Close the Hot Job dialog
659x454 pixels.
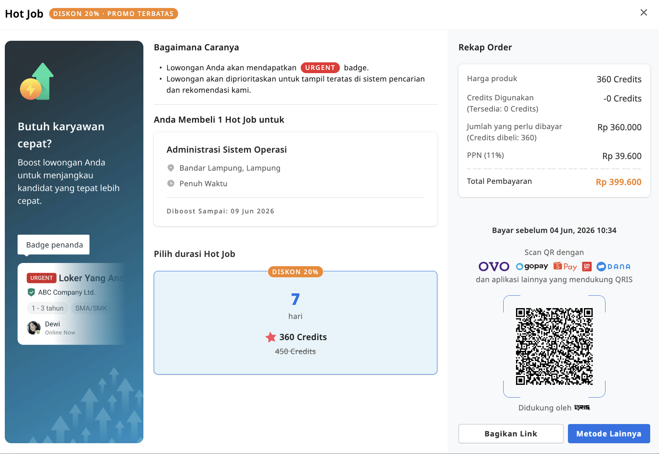click(643, 12)
